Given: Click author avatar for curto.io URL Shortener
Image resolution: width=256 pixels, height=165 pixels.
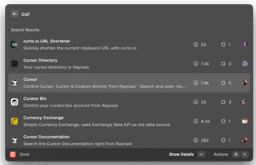Looking at the screenshot, I should tap(244, 45).
